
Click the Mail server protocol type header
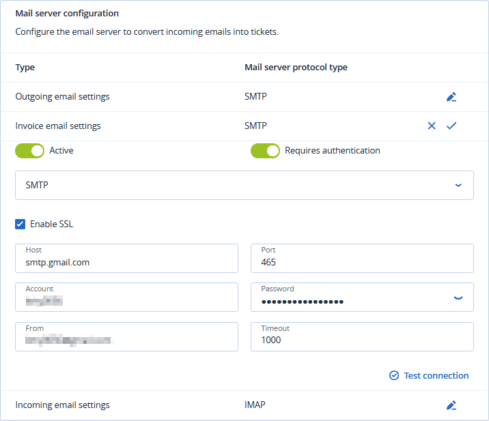pos(296,68)
